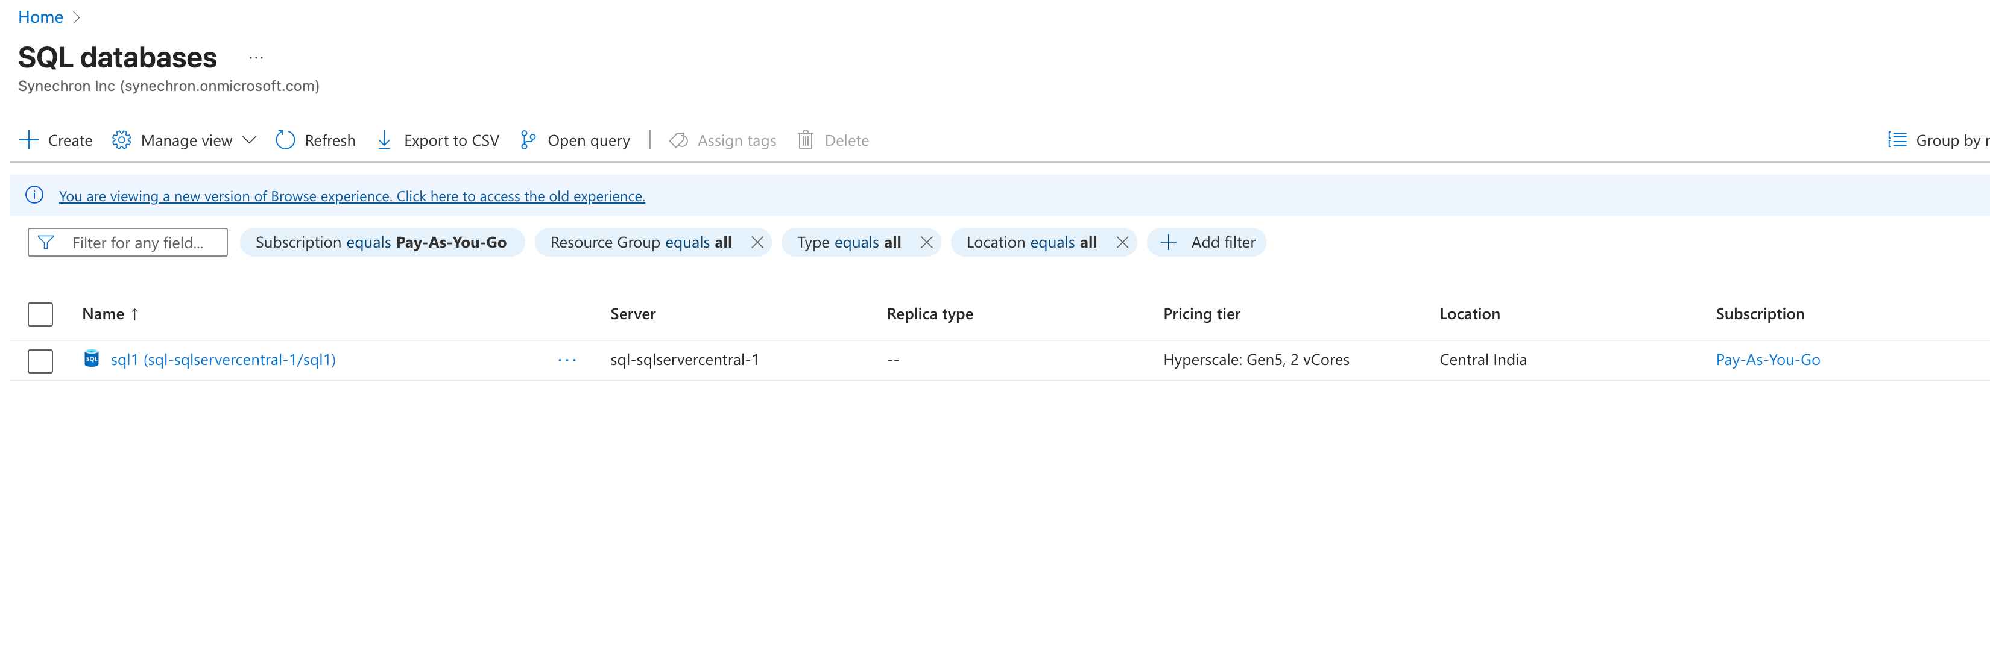
Task: Click the Open query branch icon
Action: [528, 140]
